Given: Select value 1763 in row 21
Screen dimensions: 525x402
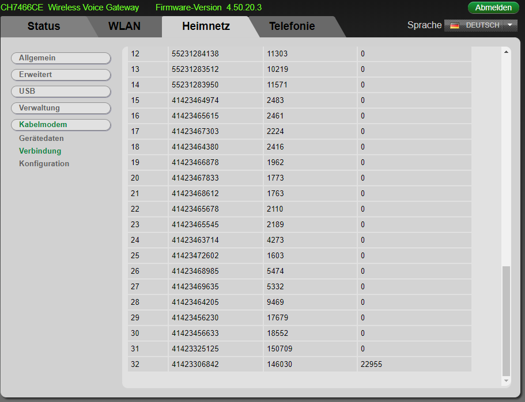Looking at the screenshot, I should coord(275,193).
